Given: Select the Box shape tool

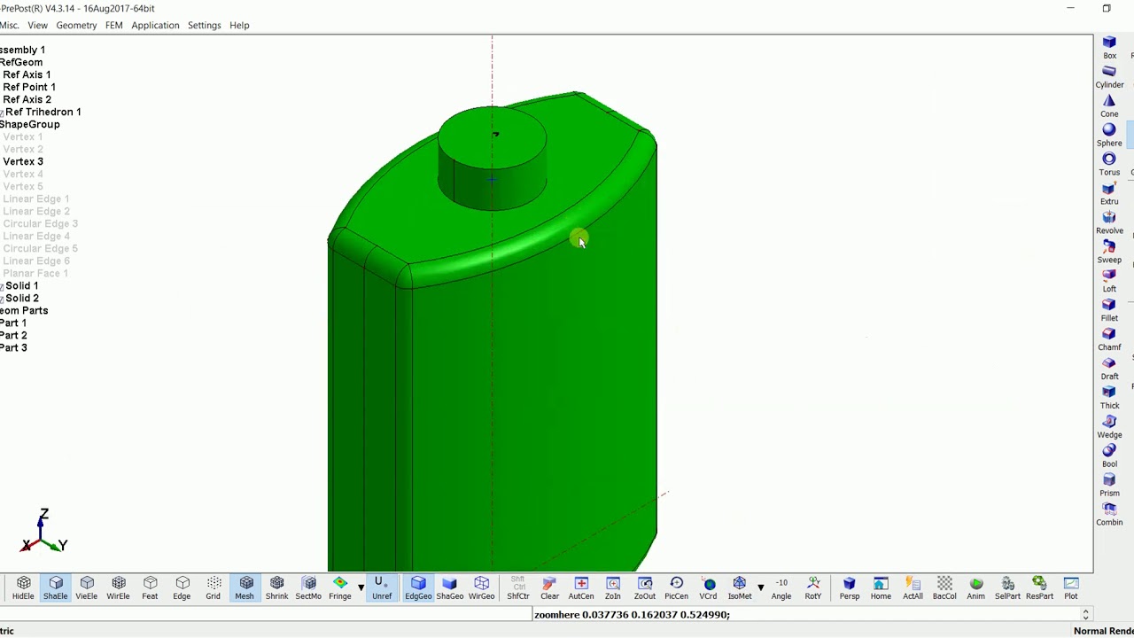Looking at the screenshot, I should tap(1109, 48).
